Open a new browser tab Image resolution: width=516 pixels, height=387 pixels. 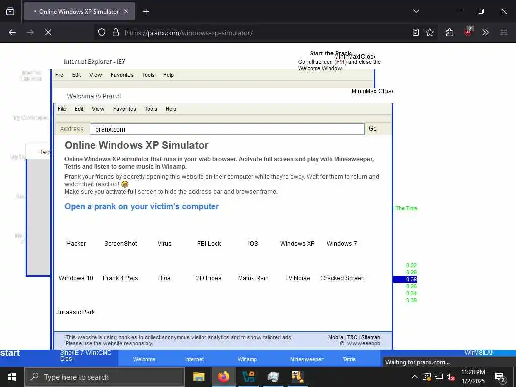(146, 12)
